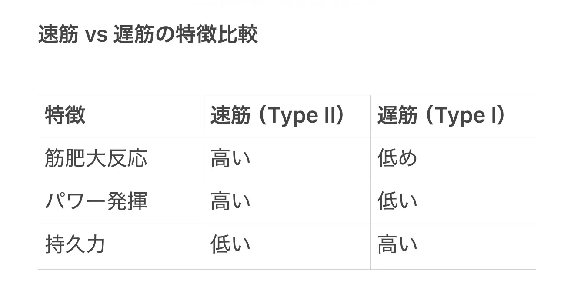The width and height of the screenshot is (574, 304).
Task: Select 遅筋 value 低い in パワー発揮 row
Action: pos(397,202)
